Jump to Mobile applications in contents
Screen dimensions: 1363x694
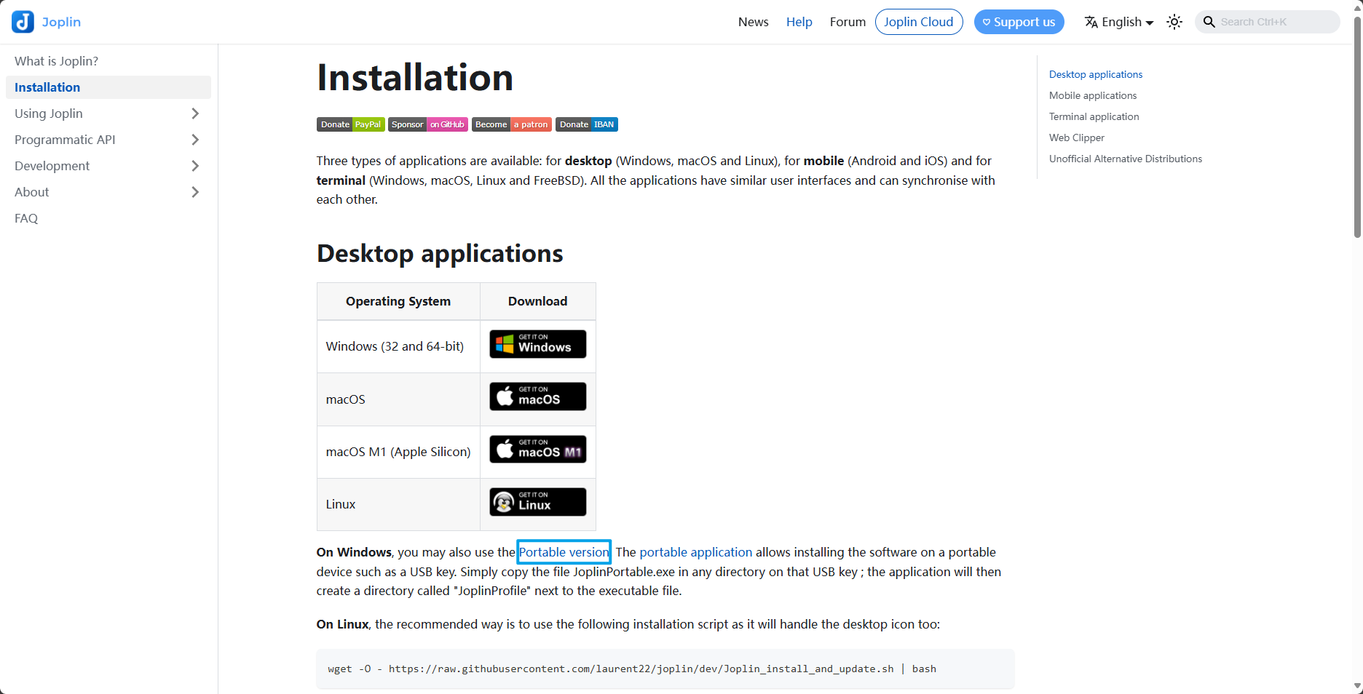(1092, 95)
